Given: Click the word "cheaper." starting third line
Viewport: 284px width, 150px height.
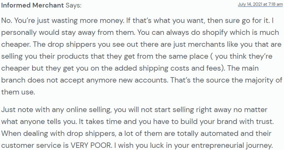Looking at the screenshot, I should (x=16, y=45).
